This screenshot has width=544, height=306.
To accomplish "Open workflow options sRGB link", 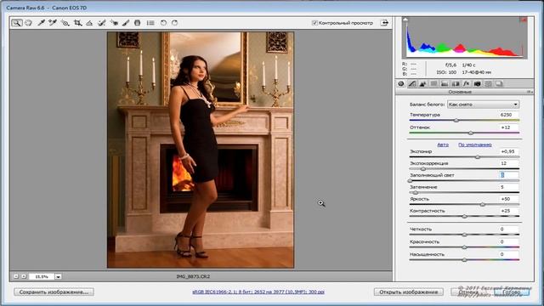I will [258, 292].
